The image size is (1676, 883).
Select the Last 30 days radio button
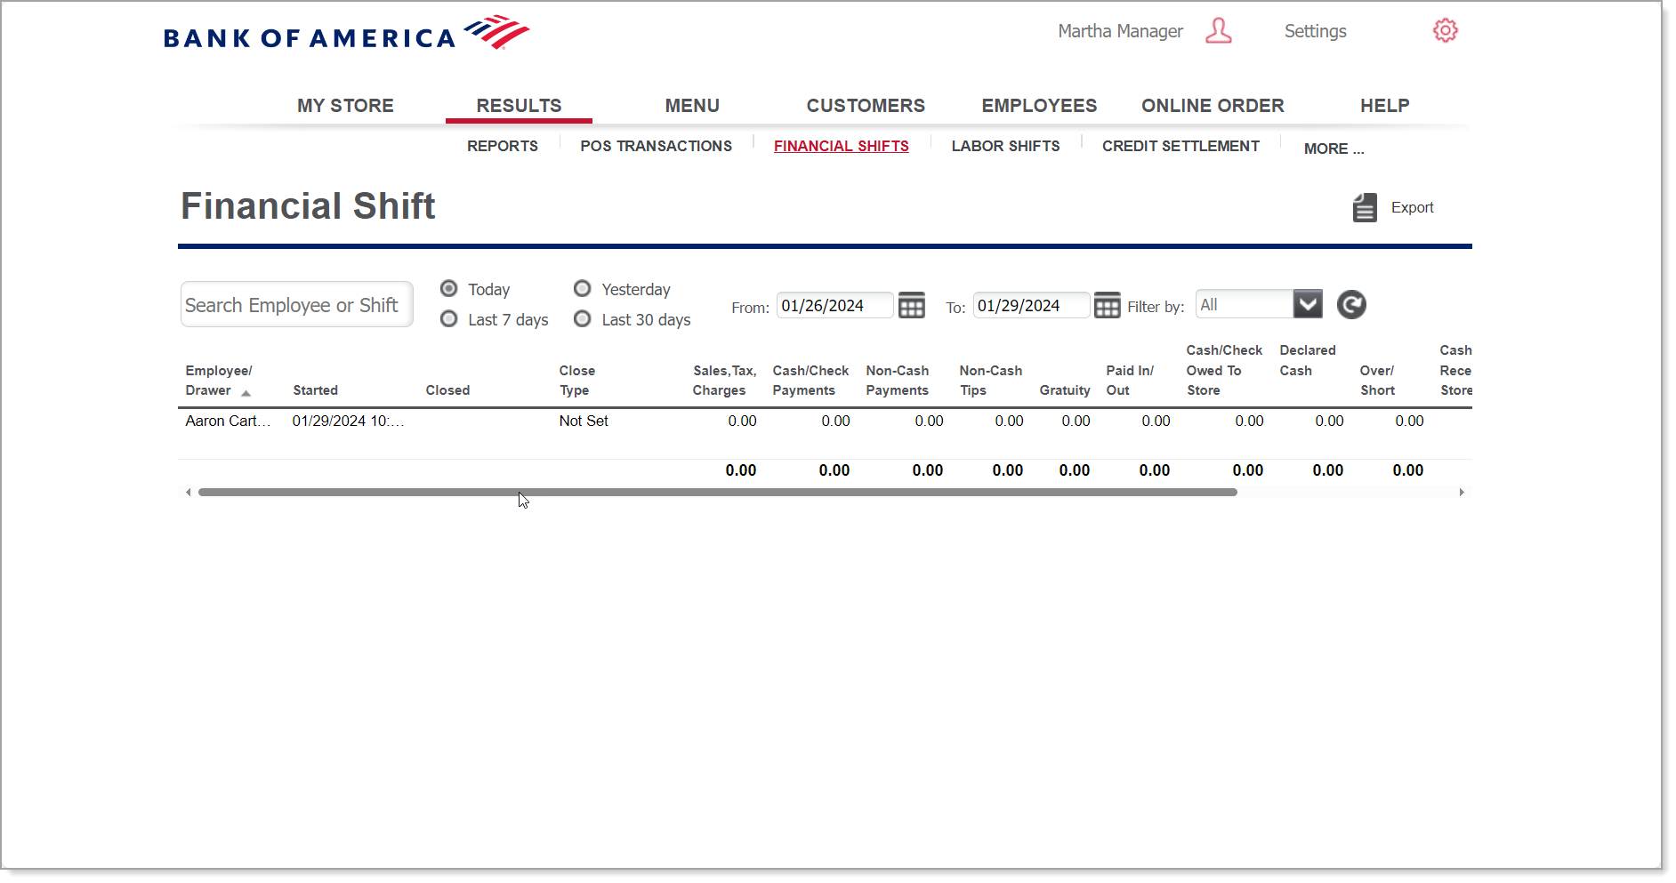(x=582, y=318)
